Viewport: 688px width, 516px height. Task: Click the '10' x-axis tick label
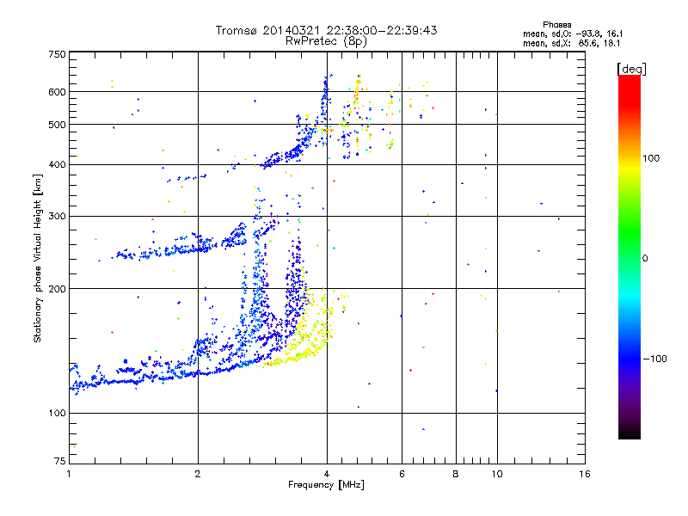tap(497, 474)
